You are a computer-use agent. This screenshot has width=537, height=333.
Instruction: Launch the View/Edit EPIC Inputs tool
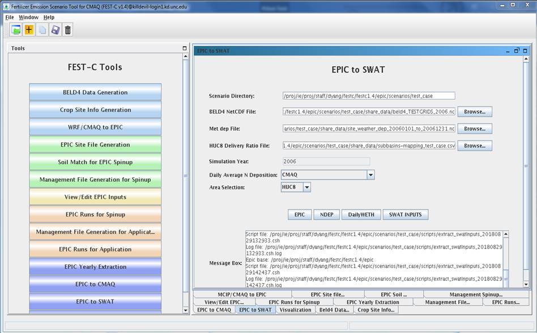[95, 197]
